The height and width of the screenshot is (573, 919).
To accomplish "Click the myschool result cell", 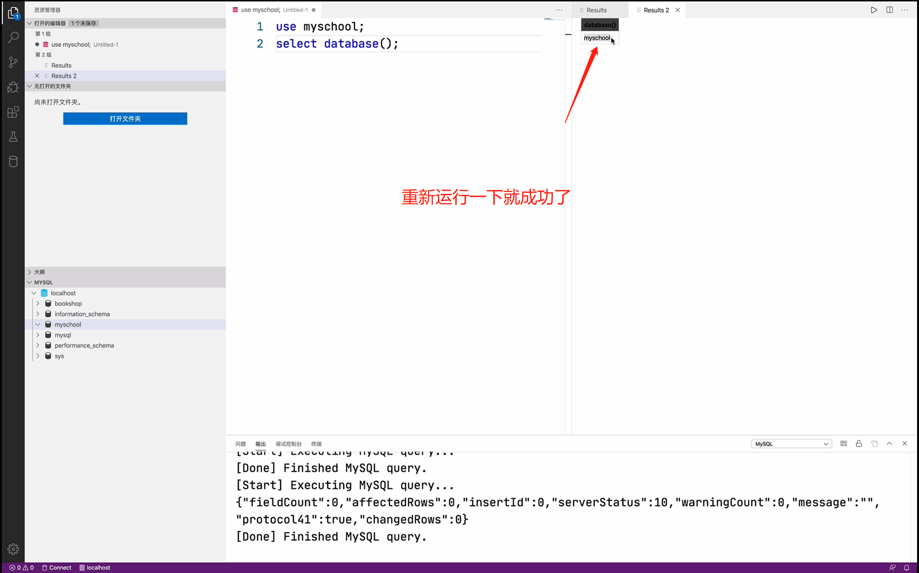I will (599, 38).
